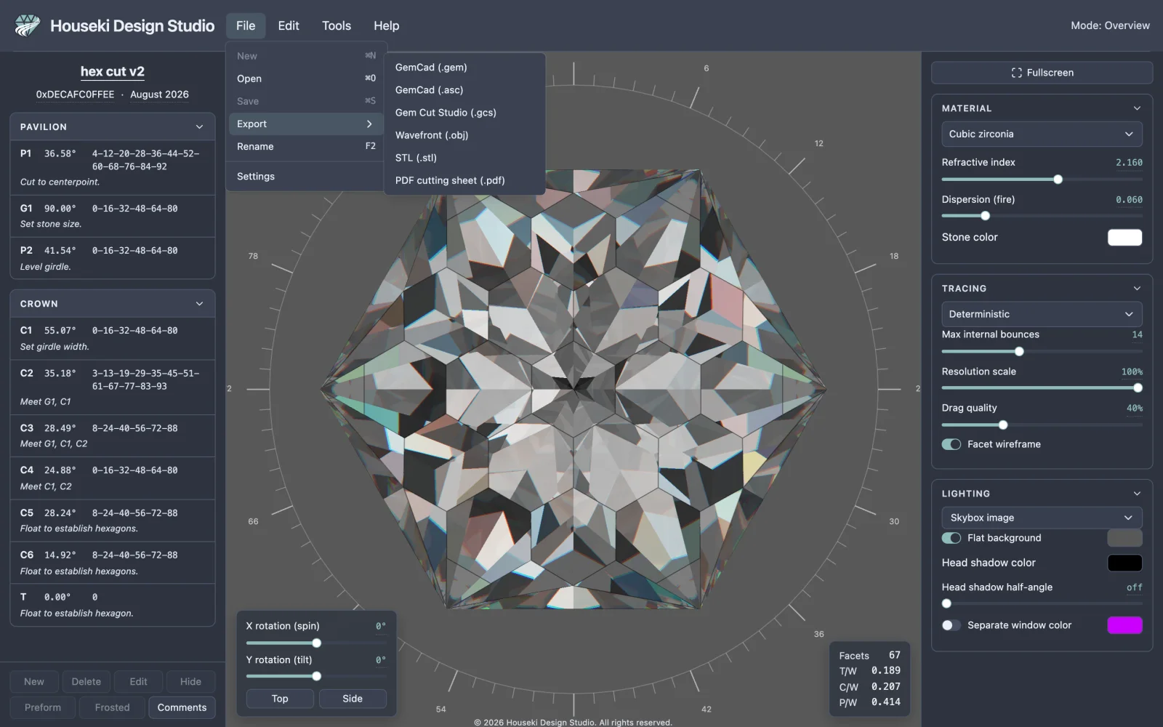Collapse the Crown panel chevron
Viewport: 1163px width, 727px height.
199,304
